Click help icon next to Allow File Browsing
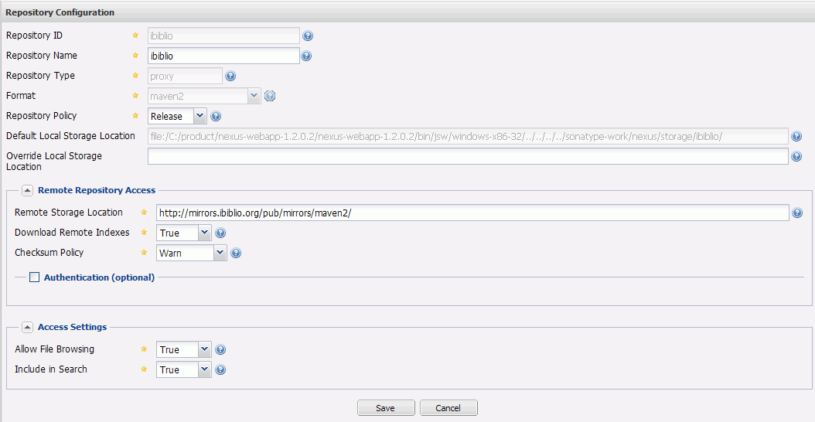The width and height of the screenshot is (815, 422). (220, 349)
